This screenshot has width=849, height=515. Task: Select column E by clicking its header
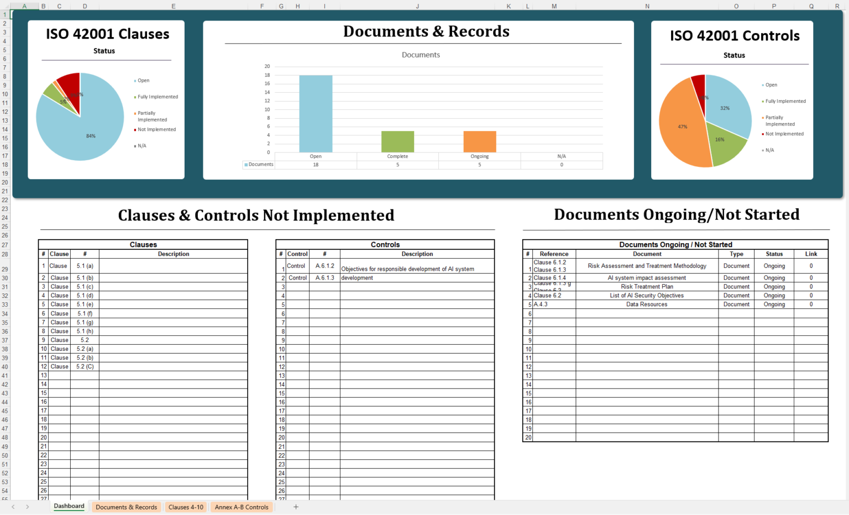pos(173,6)
